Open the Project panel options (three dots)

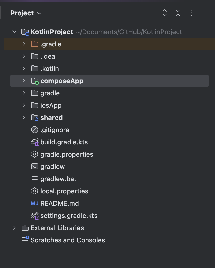pos(191,13)
